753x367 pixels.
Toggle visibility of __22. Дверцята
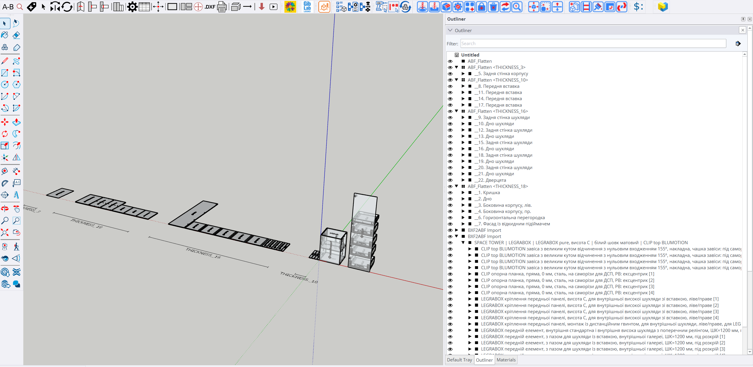450,180
